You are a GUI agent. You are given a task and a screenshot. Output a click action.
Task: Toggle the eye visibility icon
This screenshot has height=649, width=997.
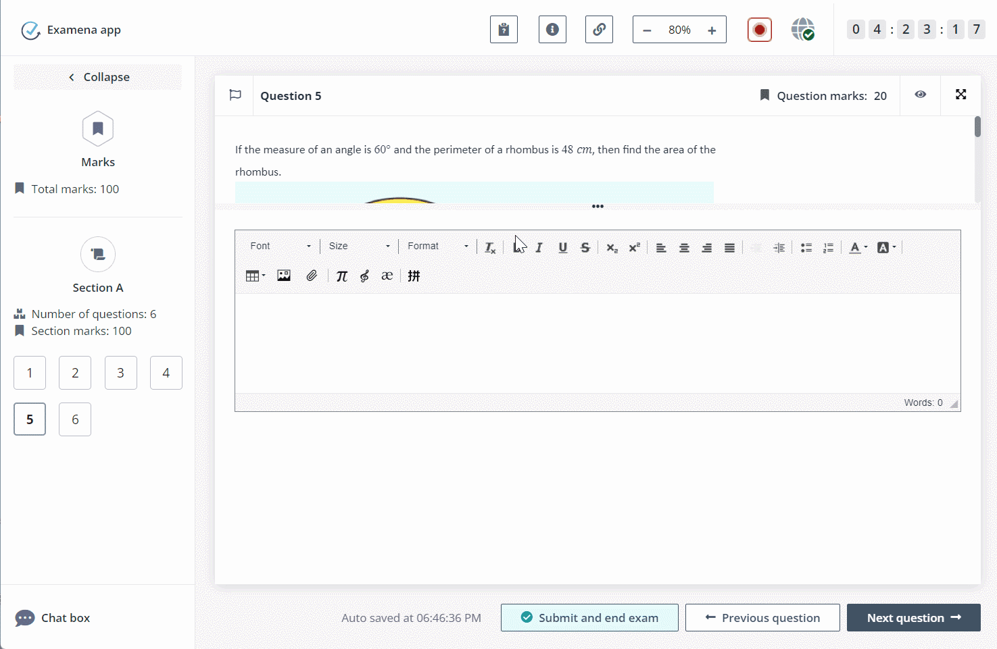click(920, 95)
